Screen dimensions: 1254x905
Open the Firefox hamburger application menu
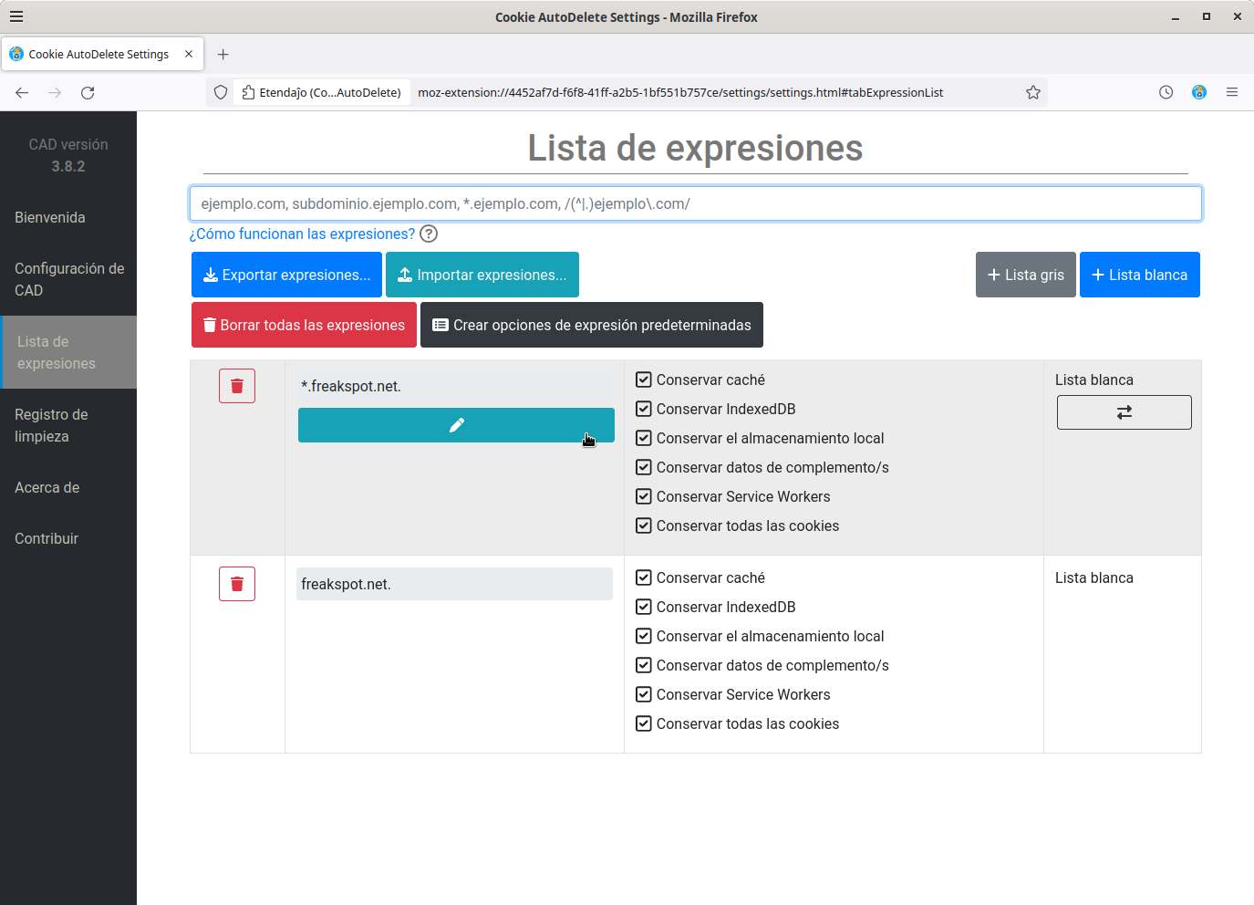pyautogui.click(x=1231, y=92)
